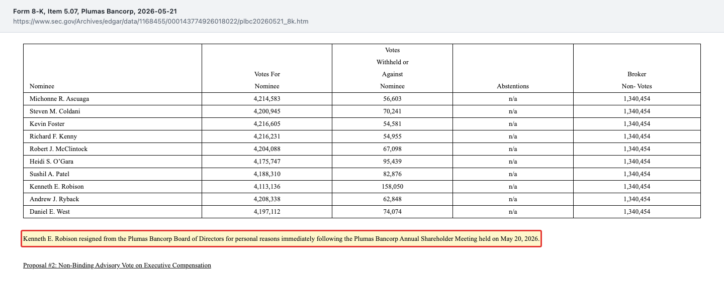Viewport: 724px width, 283px height.
Task: Click the votes-against value 56,603
Action: pyautogui.click(x=392, y=99)
